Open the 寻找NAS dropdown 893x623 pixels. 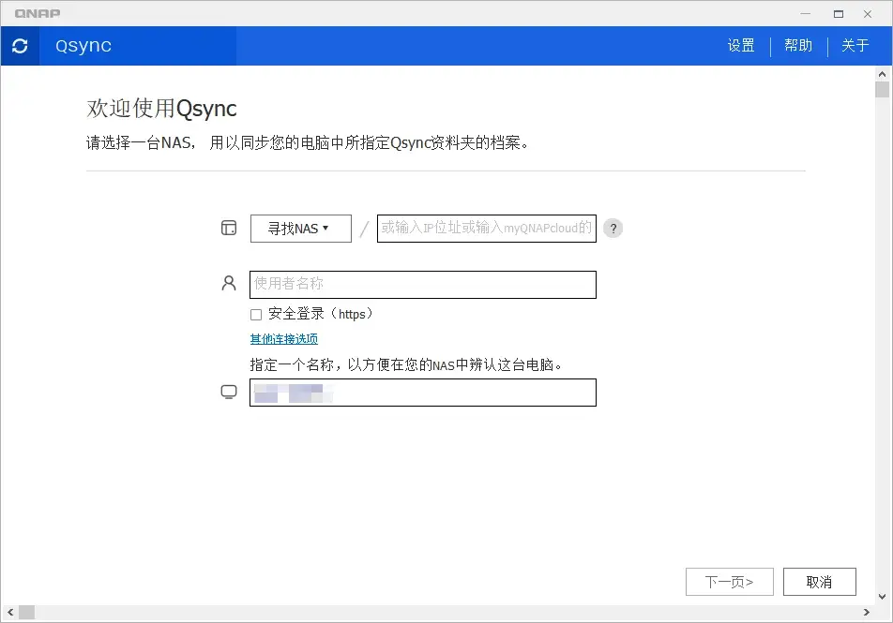click(x=300, y=228)
